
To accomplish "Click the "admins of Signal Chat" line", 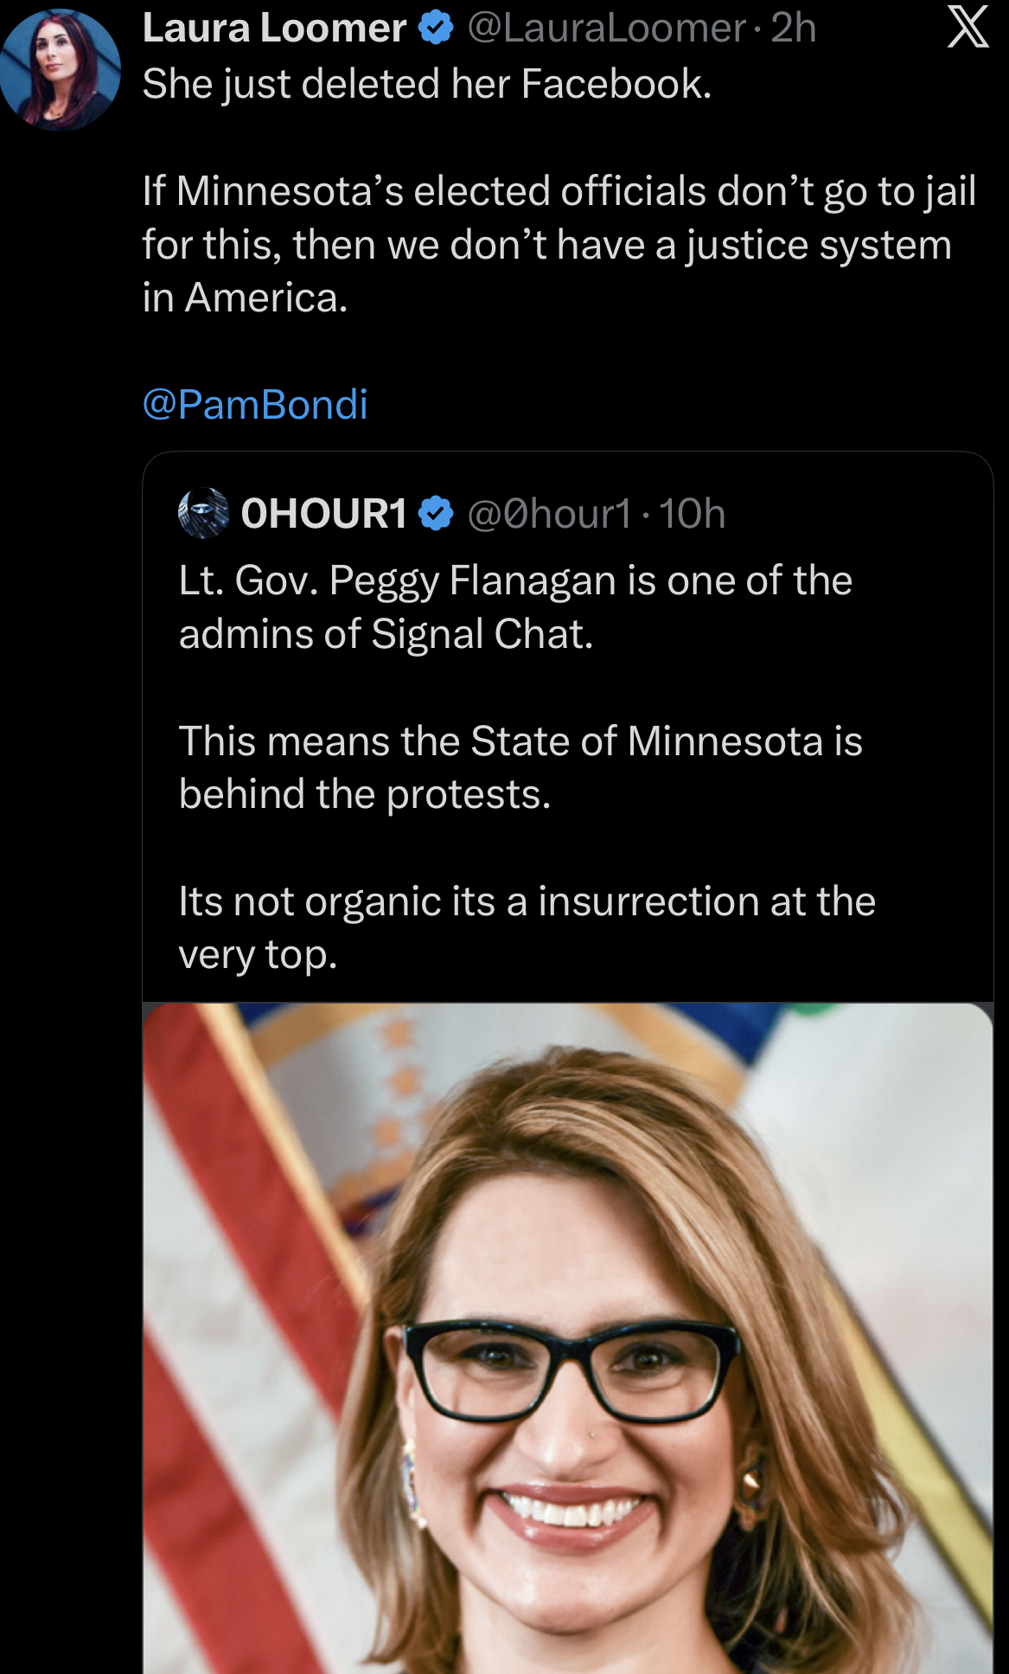I will click(386, 634).
